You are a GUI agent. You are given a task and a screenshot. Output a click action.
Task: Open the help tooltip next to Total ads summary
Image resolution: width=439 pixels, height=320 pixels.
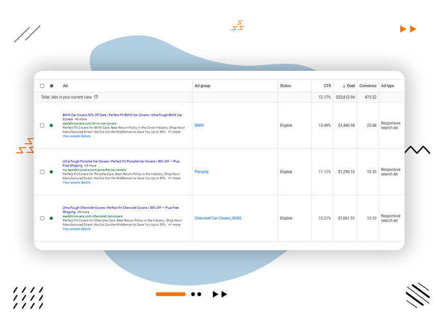click(95, 95)
